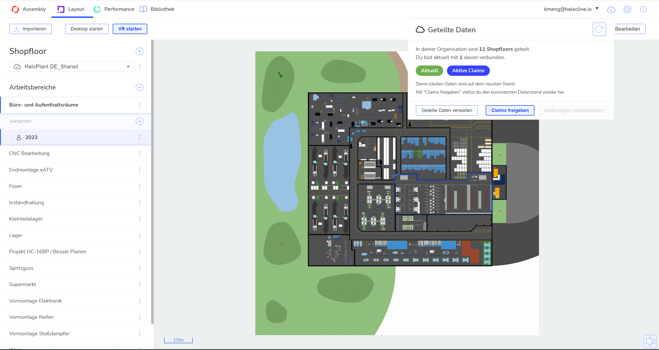Toggle the Aktuell status pill
This screenshot has height=350, width=659.
tap(429, 71)
